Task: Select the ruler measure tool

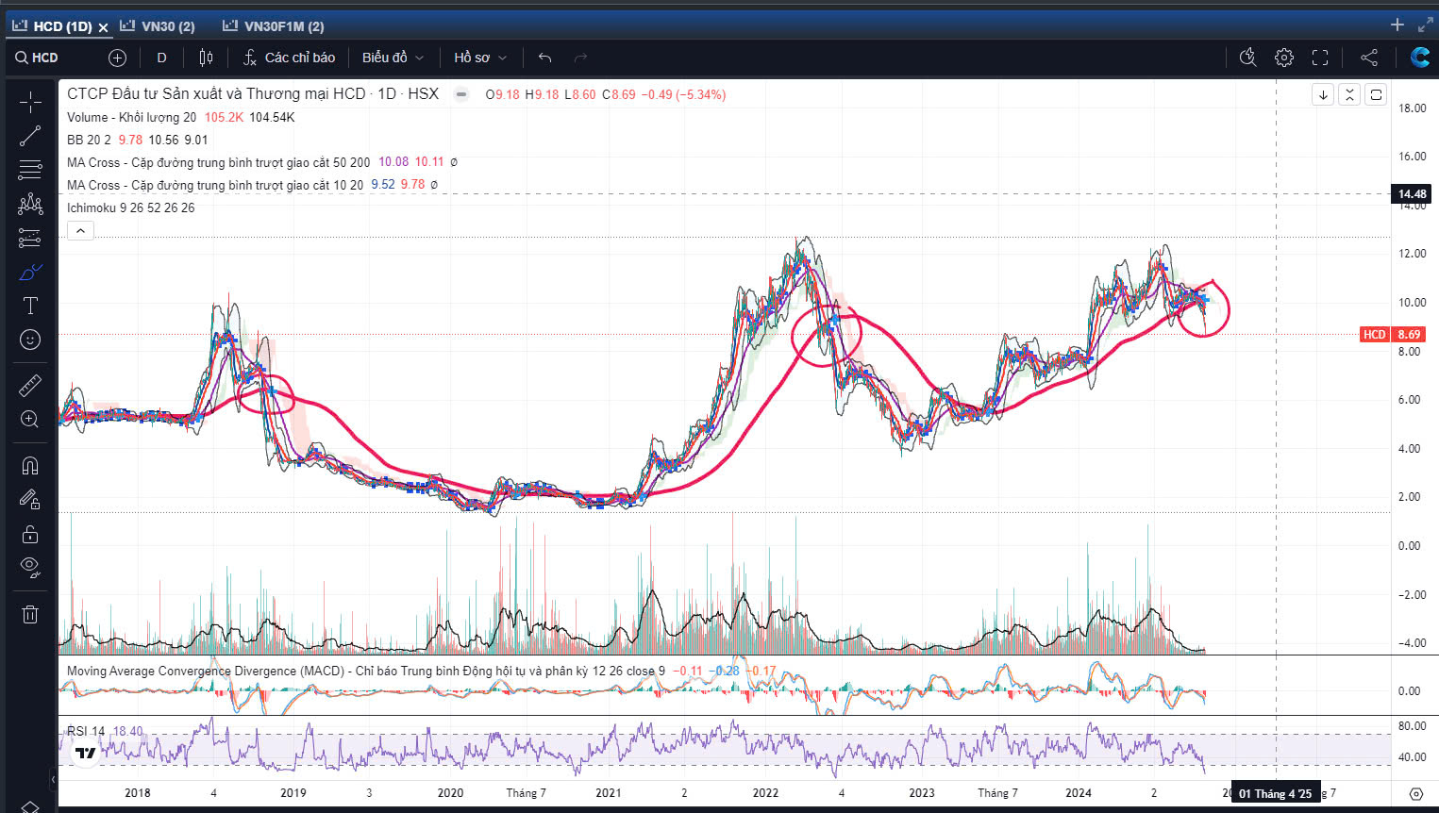Action: coord(30,385)
